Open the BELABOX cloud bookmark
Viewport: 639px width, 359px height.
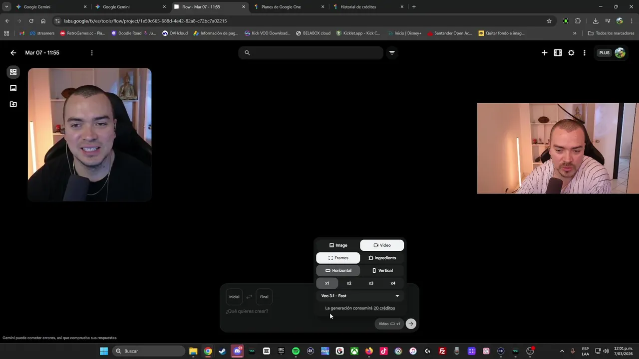(x=313, y=33)
